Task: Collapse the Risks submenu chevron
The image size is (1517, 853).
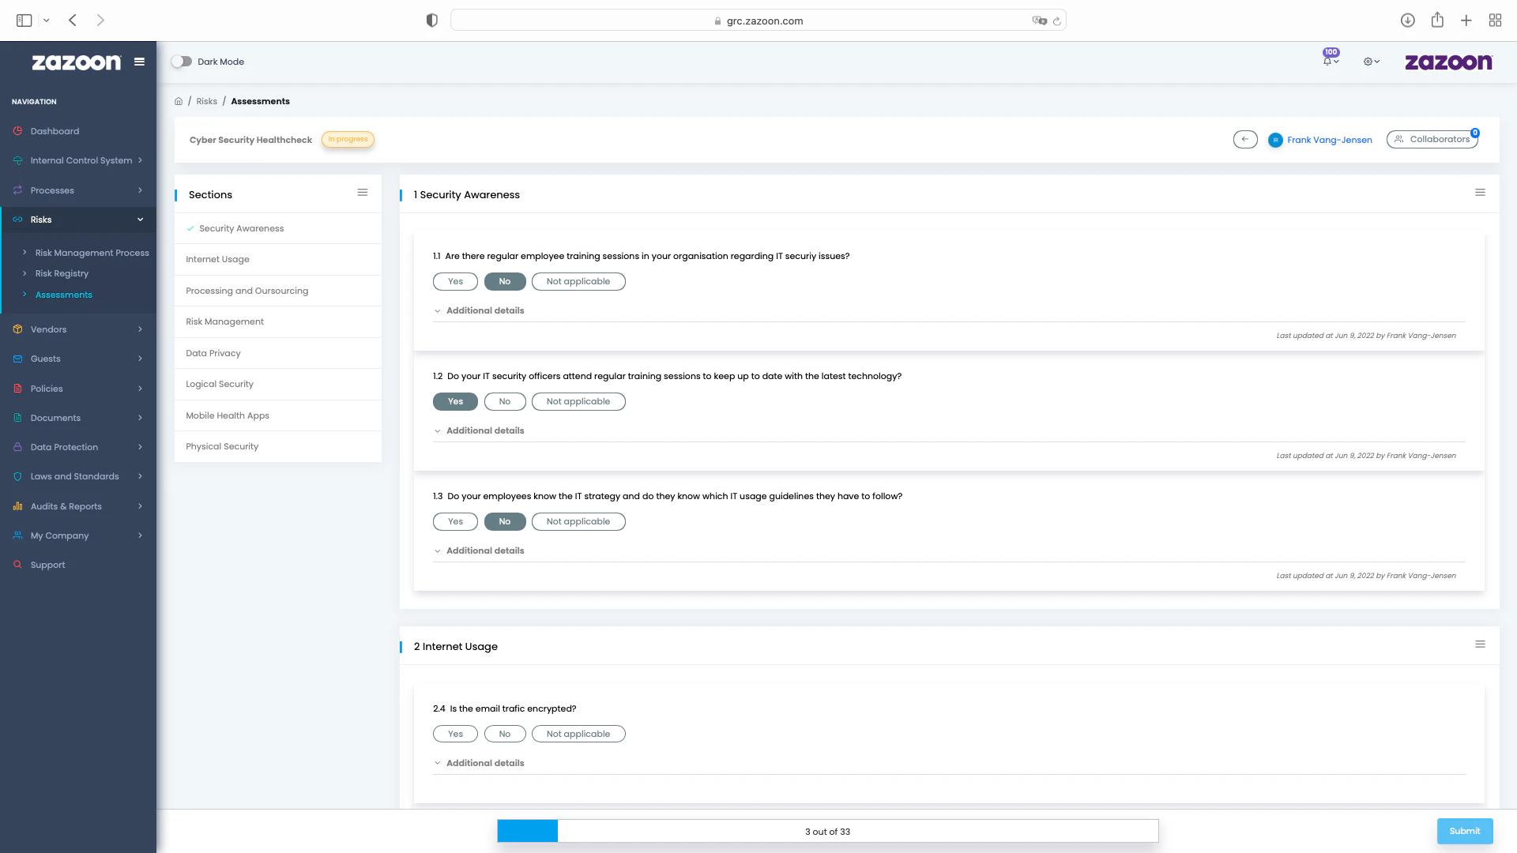Action: pyautogui.click(x=140, y=220)
